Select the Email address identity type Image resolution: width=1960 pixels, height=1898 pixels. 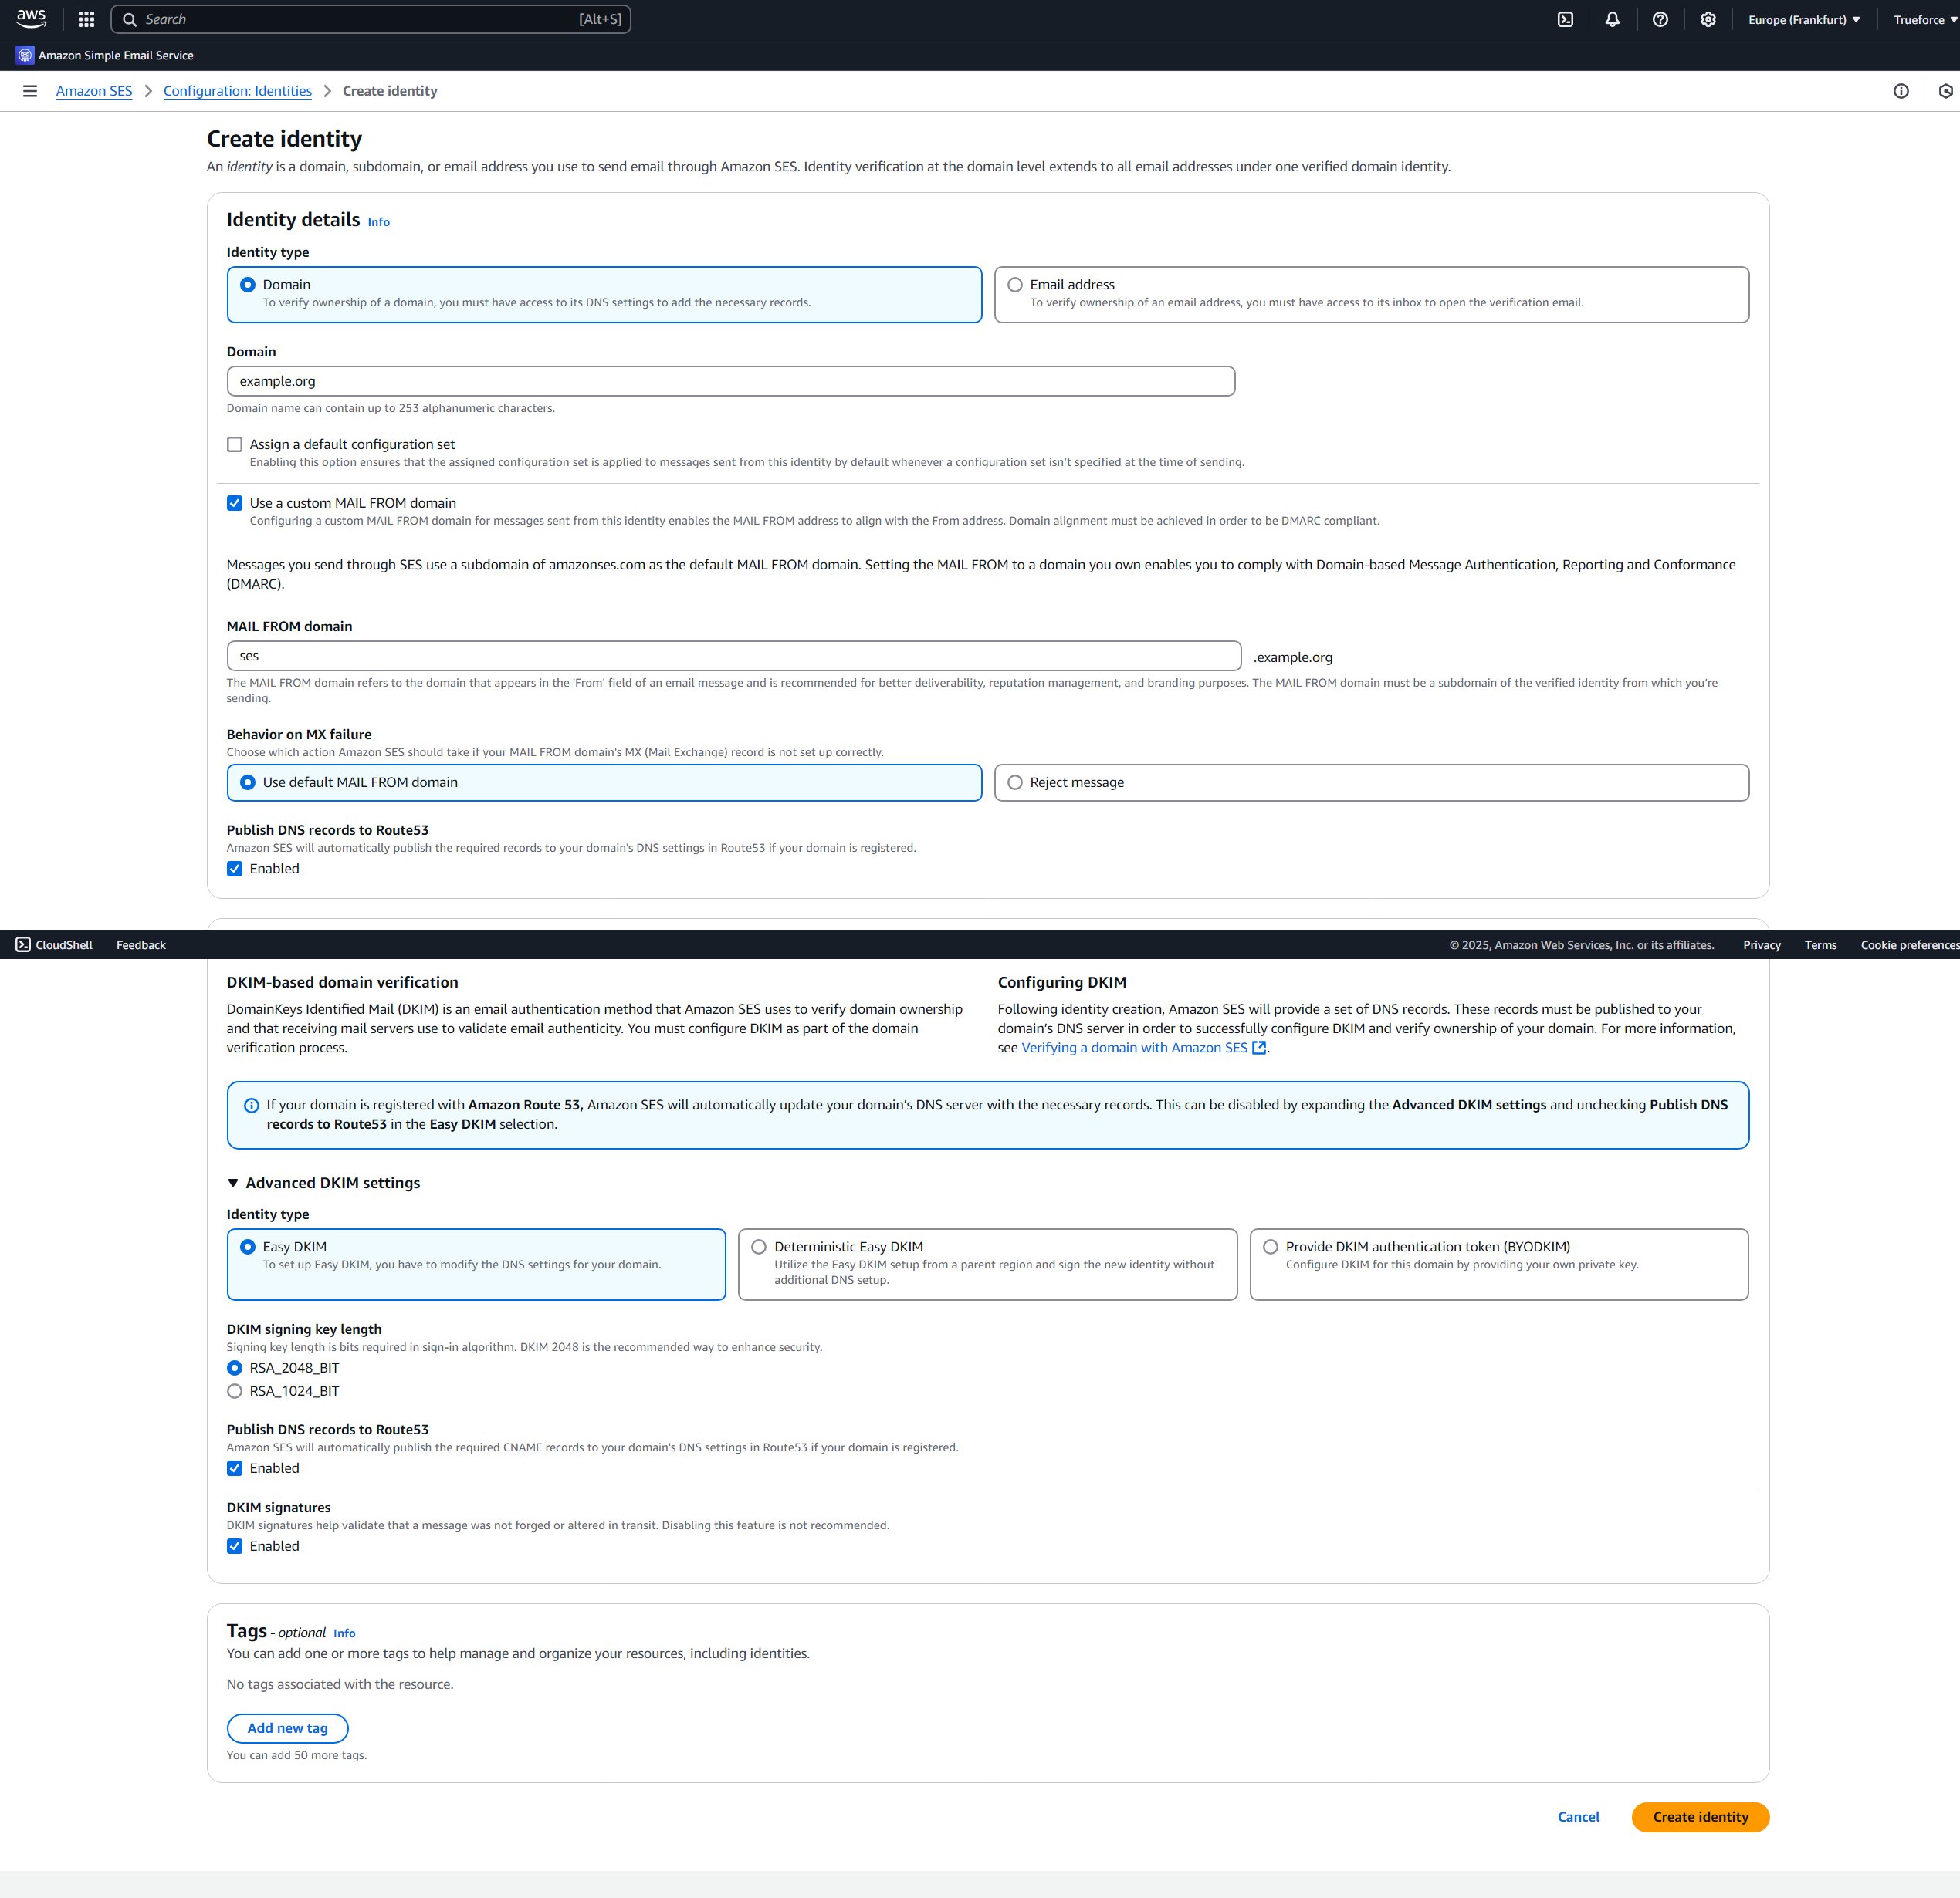click(1015, 285)
